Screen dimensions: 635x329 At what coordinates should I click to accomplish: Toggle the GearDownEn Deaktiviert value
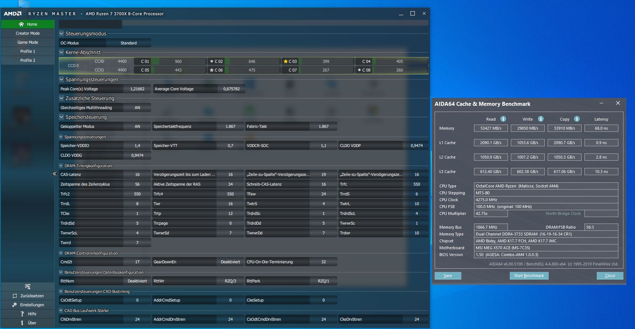tap(230, 262)
